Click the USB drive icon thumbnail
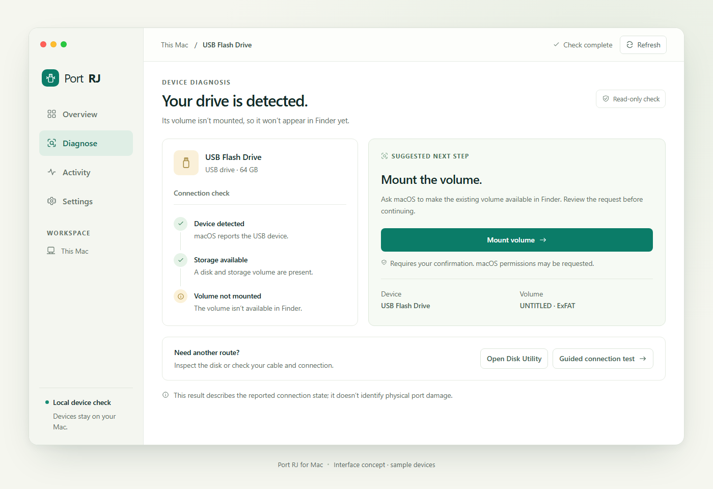This screenshot has height=489, width=713. [186, 162]
